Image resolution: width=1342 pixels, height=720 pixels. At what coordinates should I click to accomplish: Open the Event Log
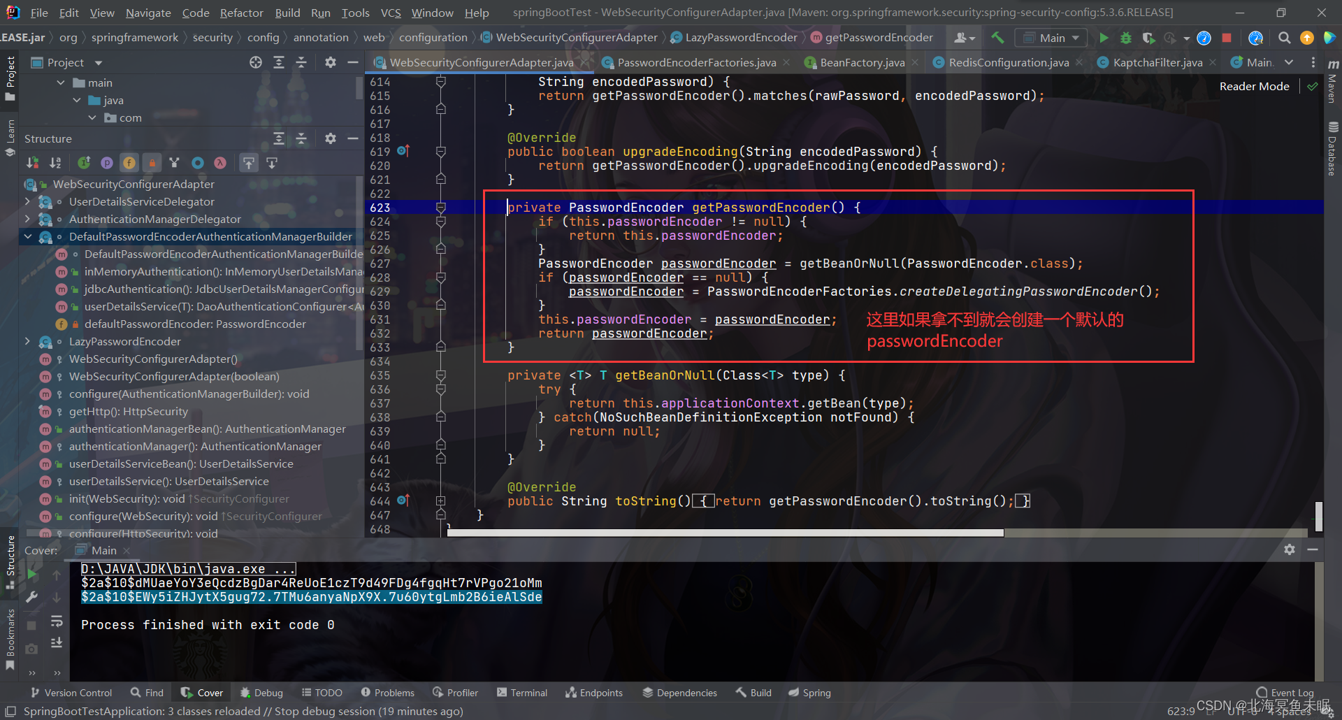pyautogui.click(x=1285, y=693)
